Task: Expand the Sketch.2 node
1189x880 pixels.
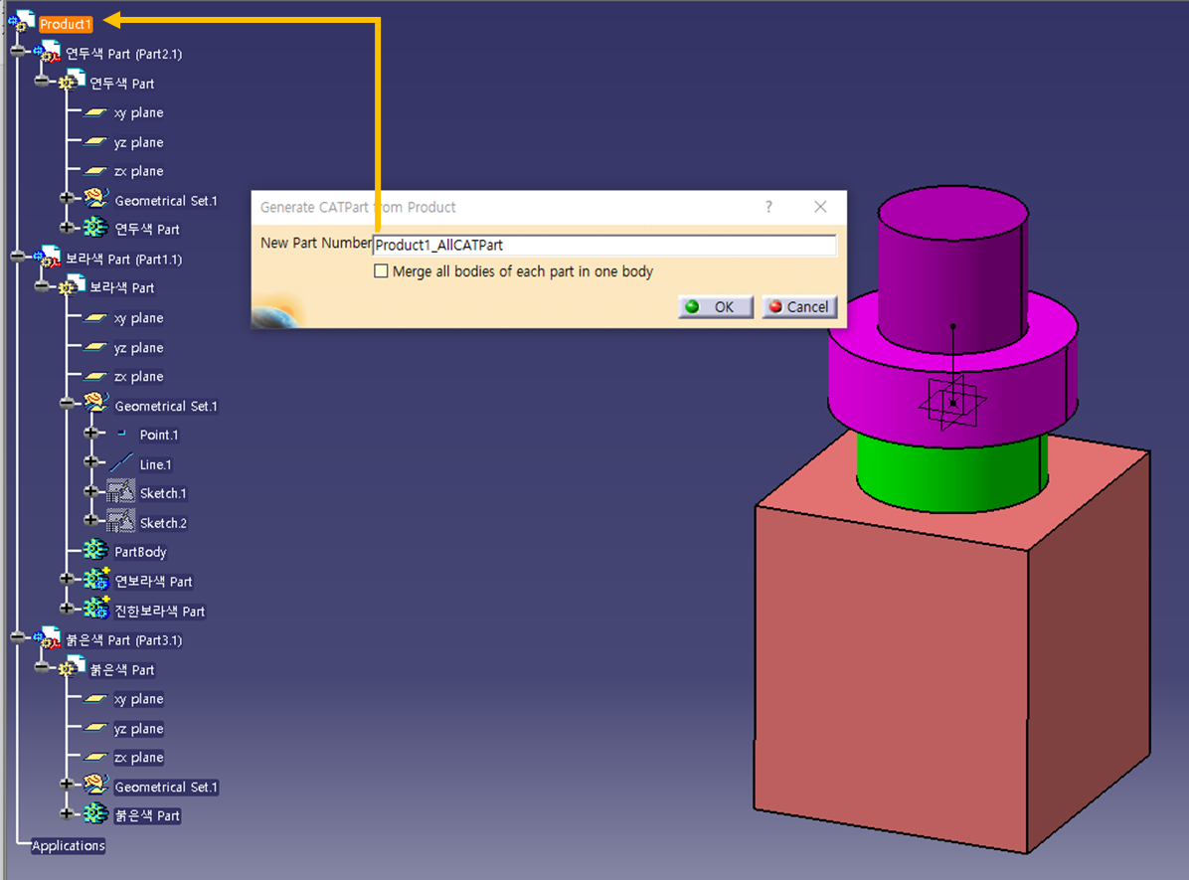Action: tap(91, 520)
